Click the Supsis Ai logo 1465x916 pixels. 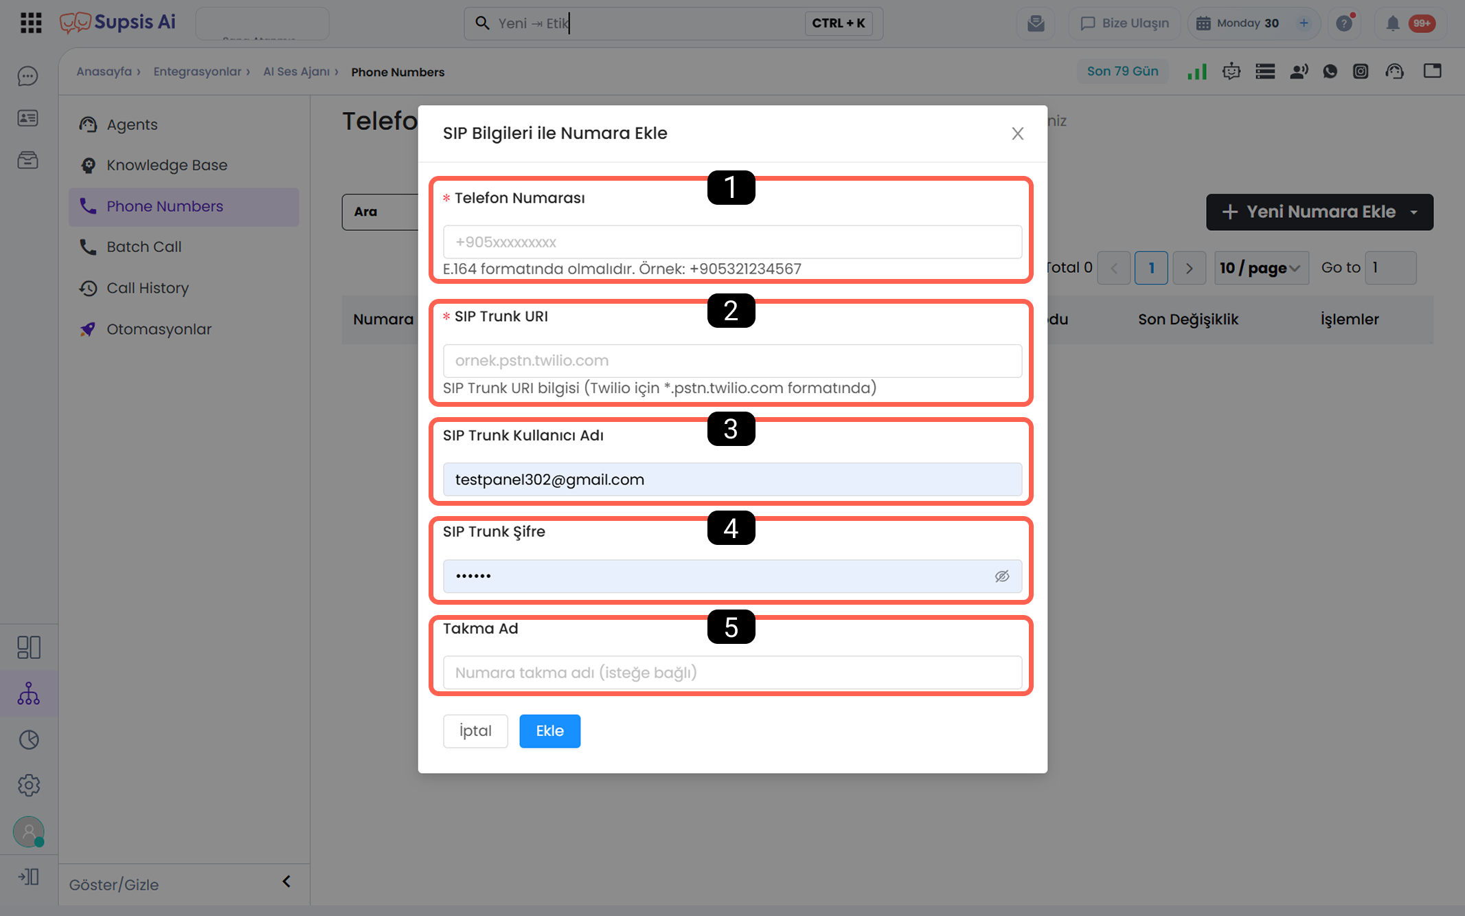point(117,23)
